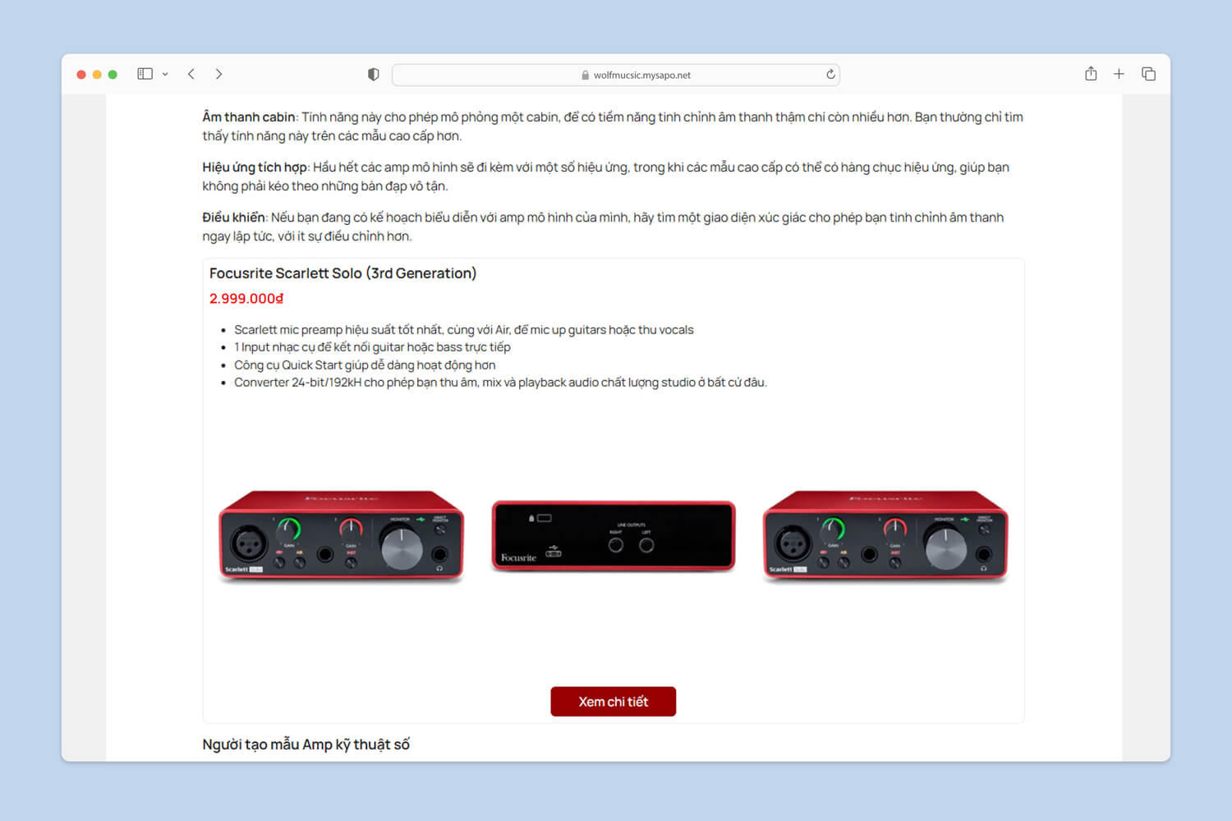Image resolution: width=1232 pixels, height=821 pixels.
Task: Focus the address bar showing wolfmucsic.mysapo.net
Action: 616,75
